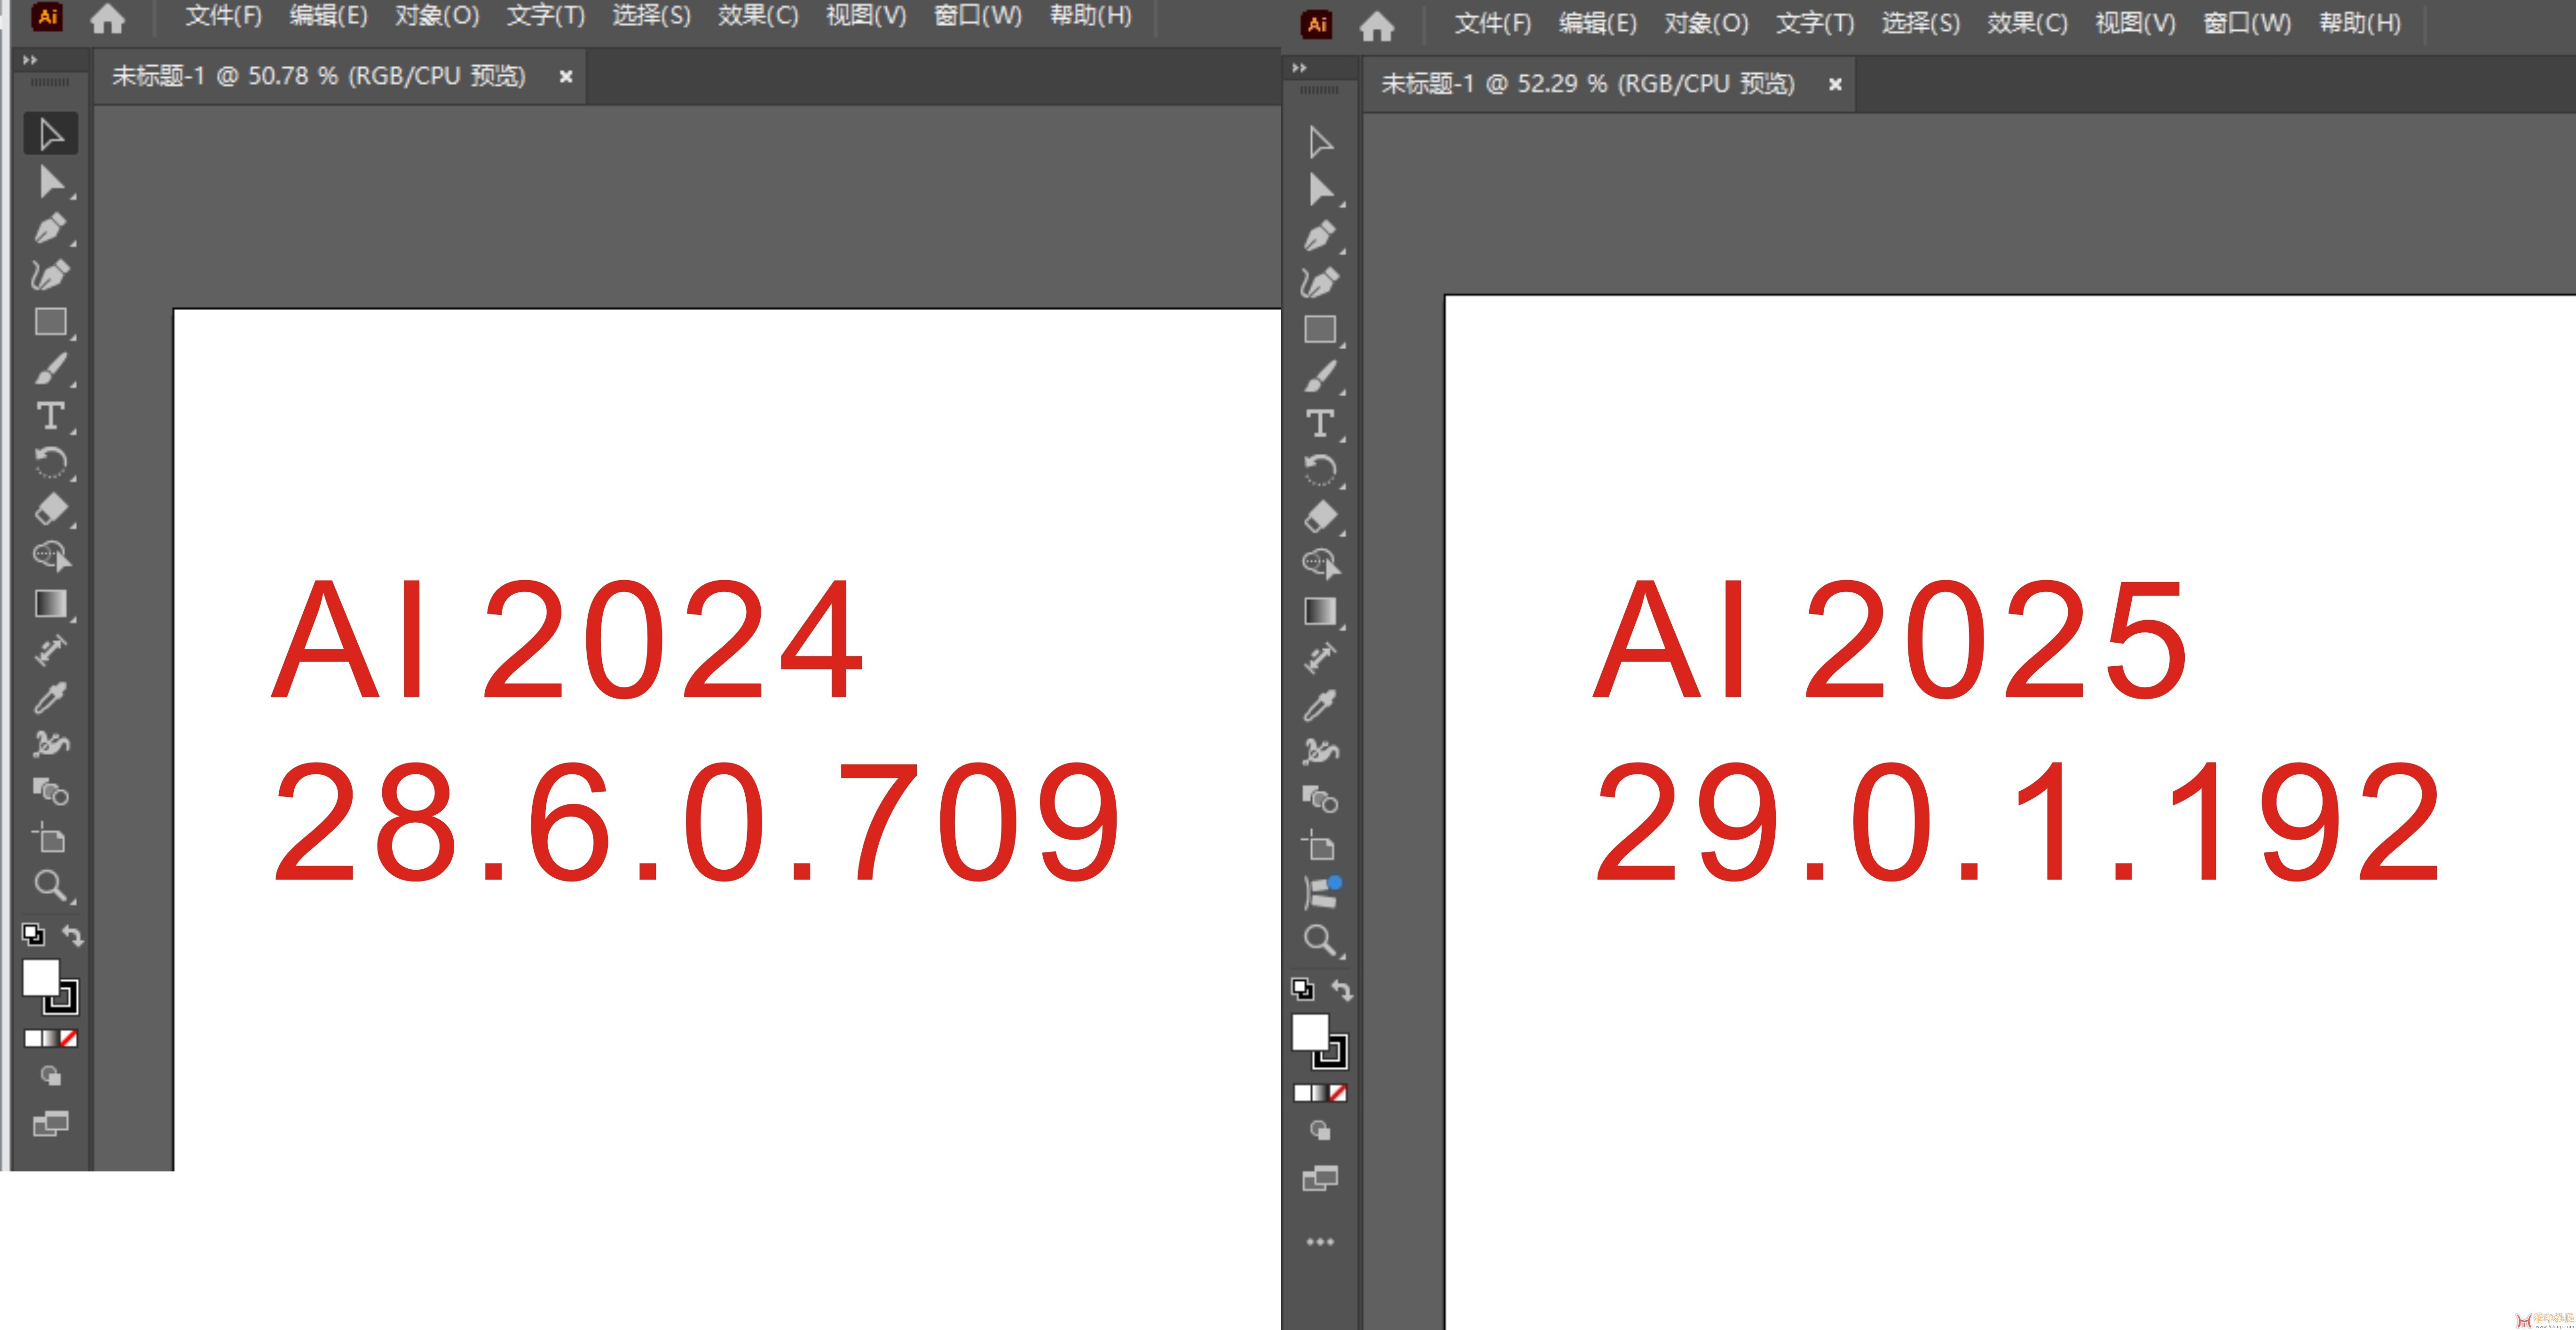This screenshot has height=1330, width=2576.
Task: Click the white Fill swatch, left window
Action: click(40, 977)
